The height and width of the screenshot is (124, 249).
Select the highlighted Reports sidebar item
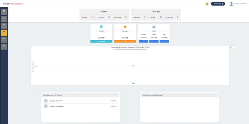point(4,33)
